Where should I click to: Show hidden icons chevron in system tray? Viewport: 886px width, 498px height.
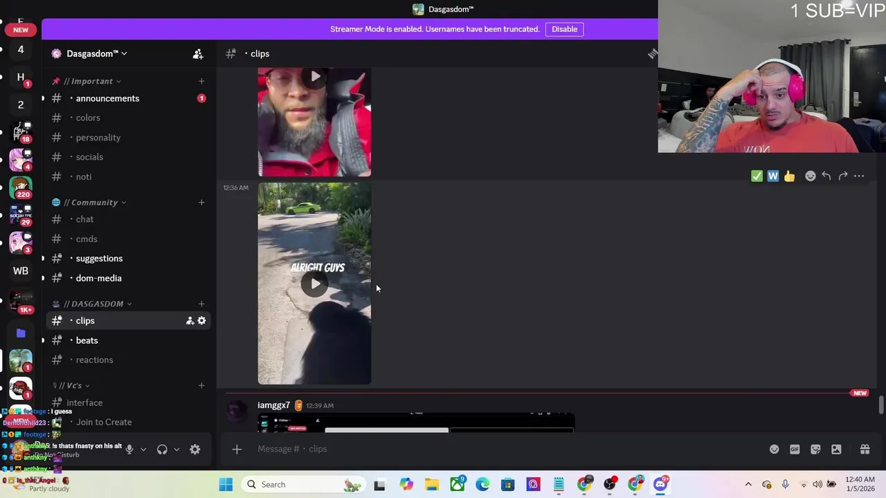click(748, 484)
